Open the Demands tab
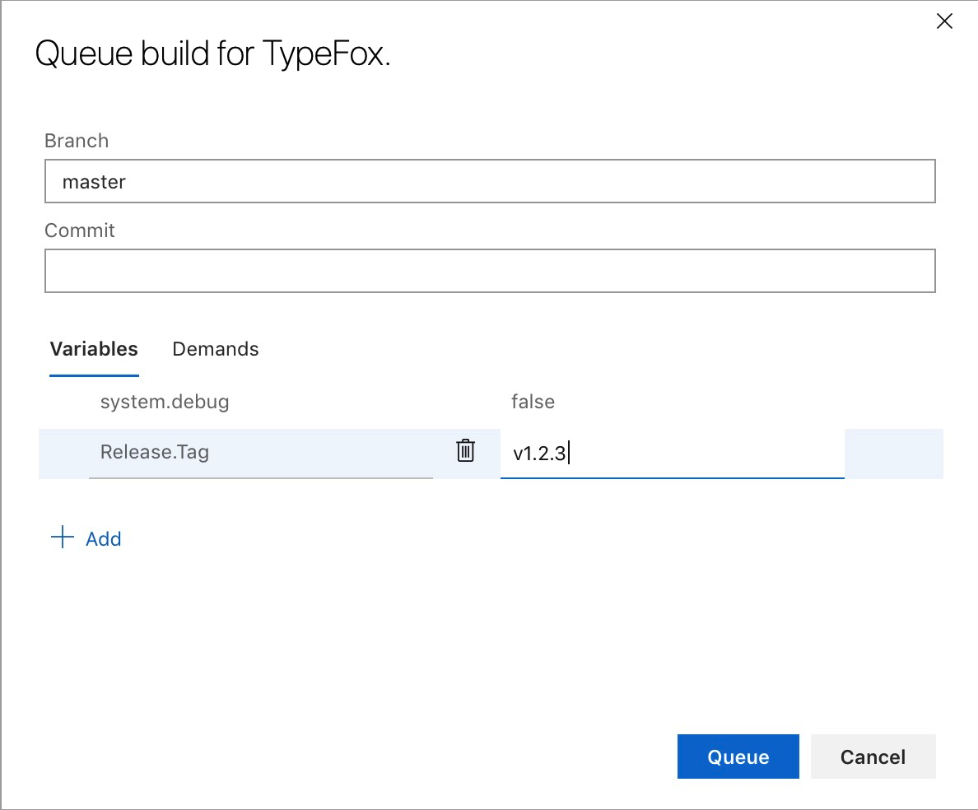The height and width of the screenshot is (810, 978). [x=215, y=348]
